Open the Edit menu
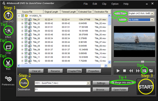Screen dimensions: 158x101 (x=95, y=4)
